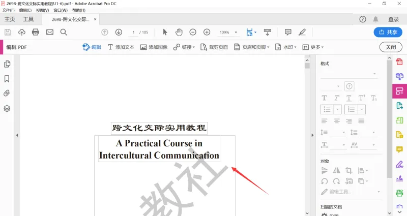
Task: Expand the bulleted list dropdown arrow
Action: click(337, 109)
